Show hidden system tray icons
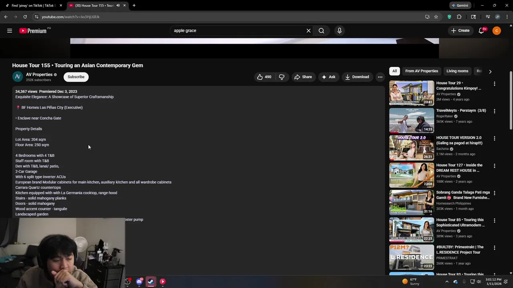Viewport: 513px width, 288px height. pos(447,282)
